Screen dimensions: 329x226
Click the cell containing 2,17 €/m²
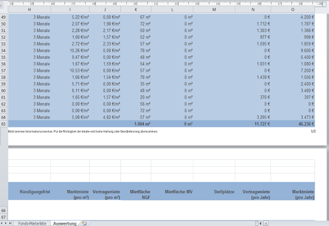coord(105,30)
